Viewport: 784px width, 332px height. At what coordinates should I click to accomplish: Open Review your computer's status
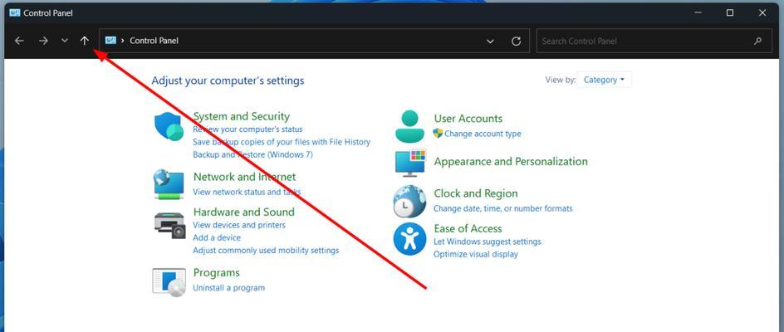(x=247, y=129)
